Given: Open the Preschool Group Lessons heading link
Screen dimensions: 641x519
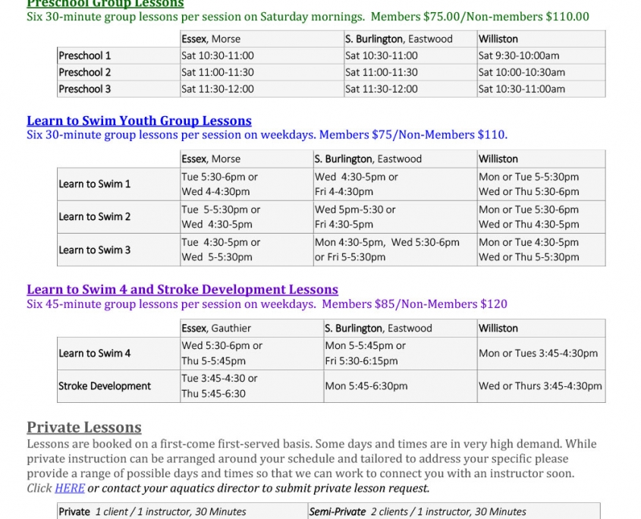Looking at the screenshot, I should tap(105, 4).
